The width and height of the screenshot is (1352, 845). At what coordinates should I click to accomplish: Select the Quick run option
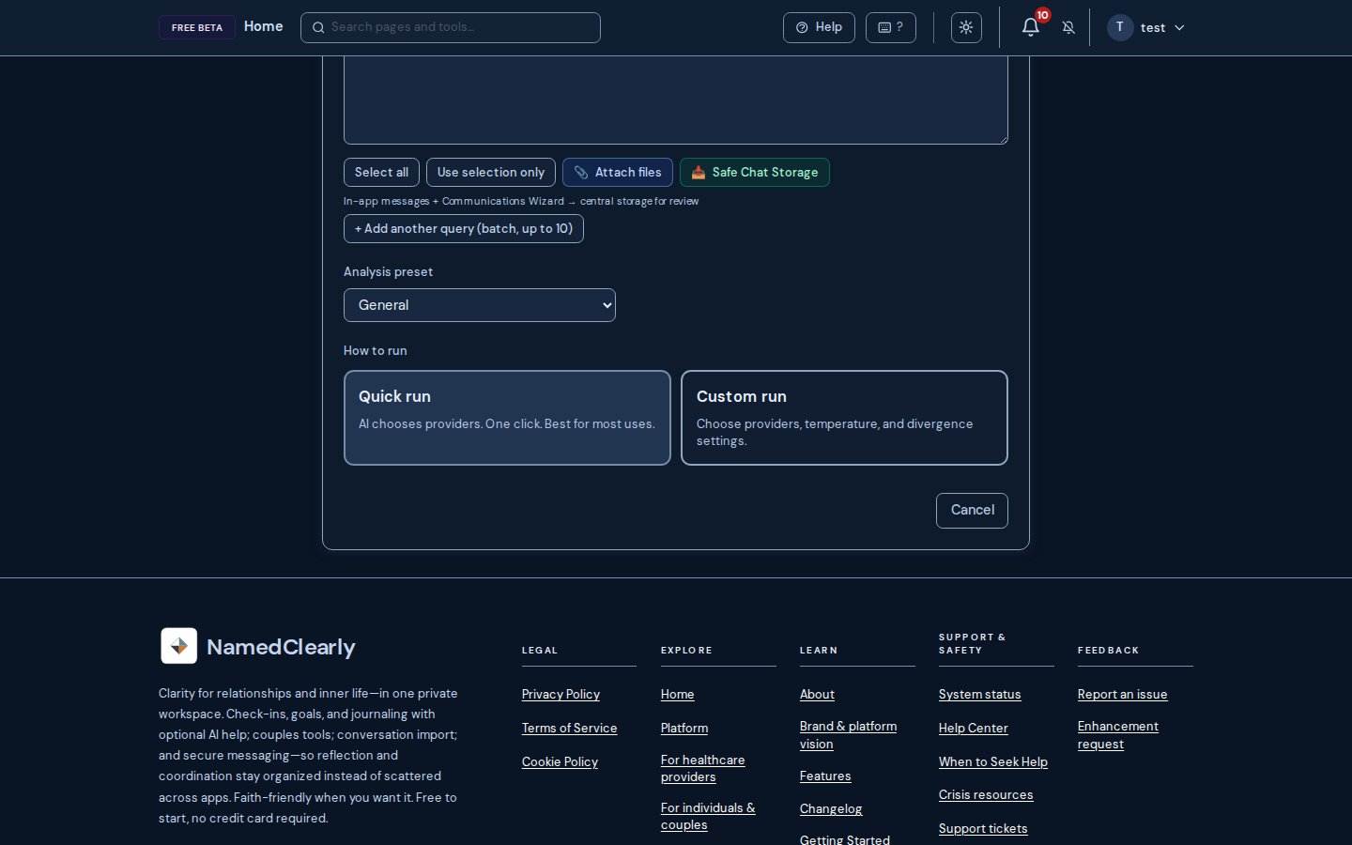[507, 418]
